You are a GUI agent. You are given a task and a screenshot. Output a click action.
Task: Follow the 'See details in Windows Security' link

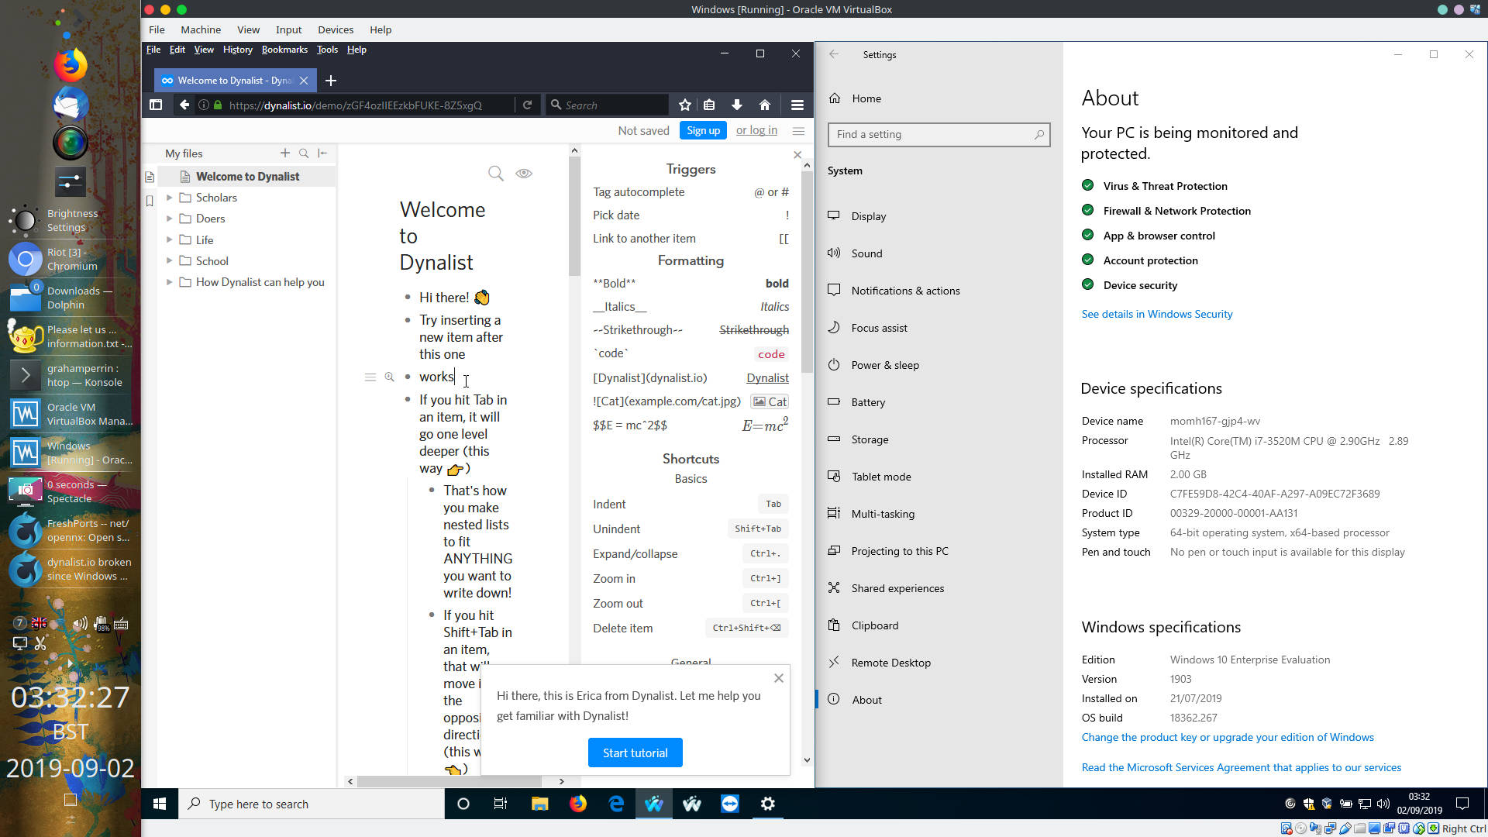1157,314
